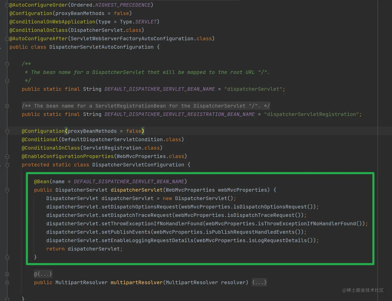
Task: Click the Javadoc text about root URL
Action: [150, 72]
